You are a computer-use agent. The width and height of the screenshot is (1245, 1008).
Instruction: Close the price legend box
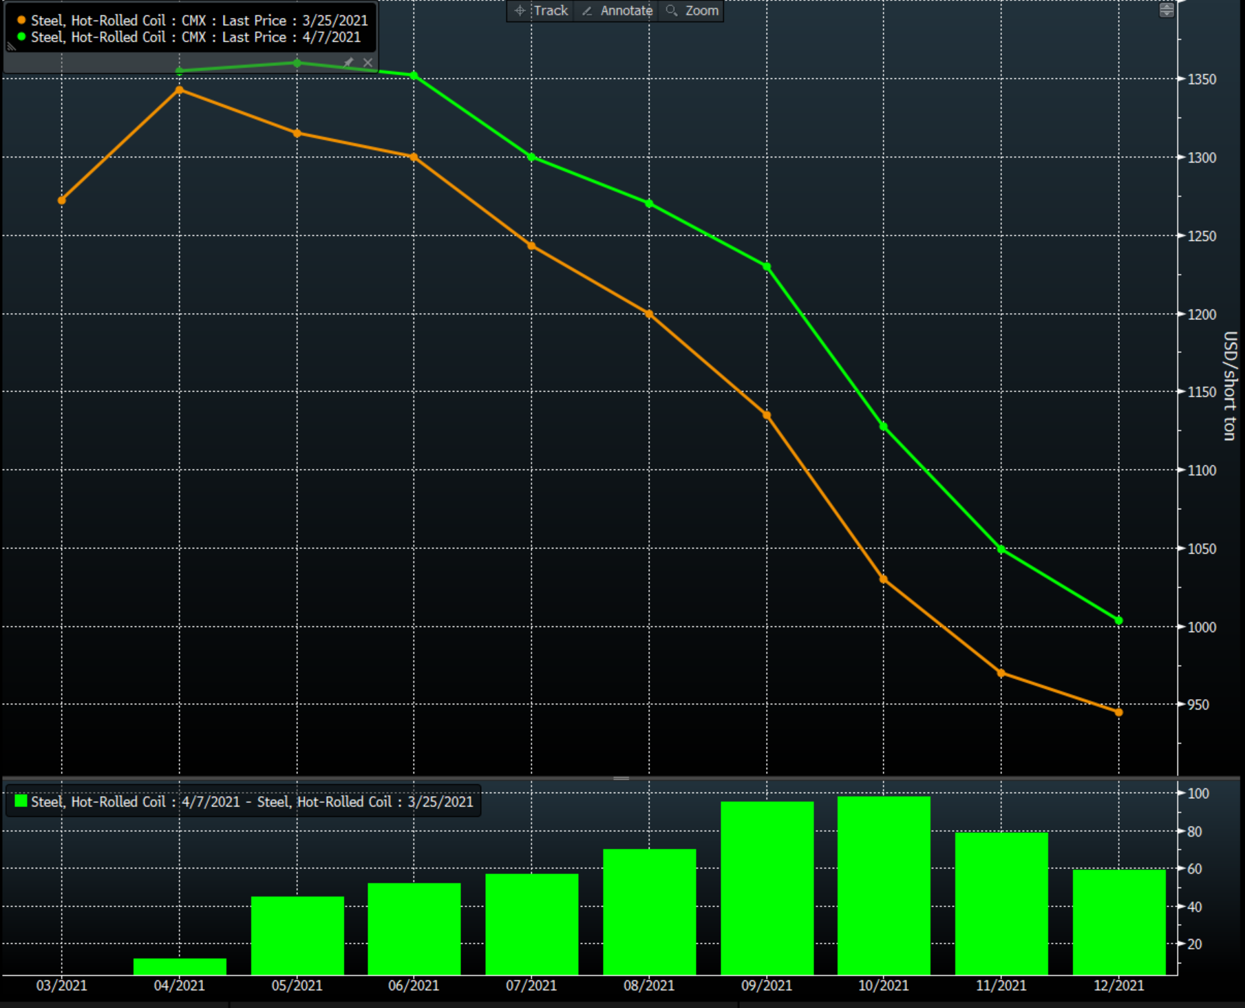[x=368, y=63]
